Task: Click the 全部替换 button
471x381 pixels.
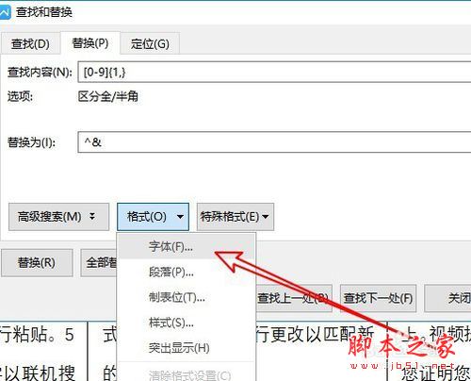Action: 99,263
